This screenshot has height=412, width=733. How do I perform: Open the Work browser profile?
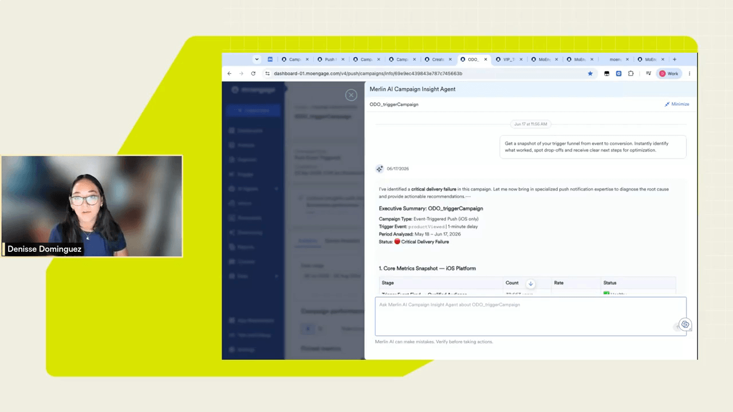point(669,73)
